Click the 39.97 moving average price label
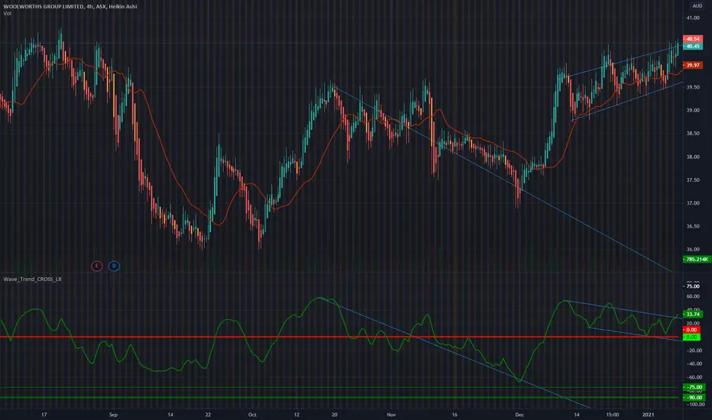Screen dimensions: 712x420 [x=693, y=66]
